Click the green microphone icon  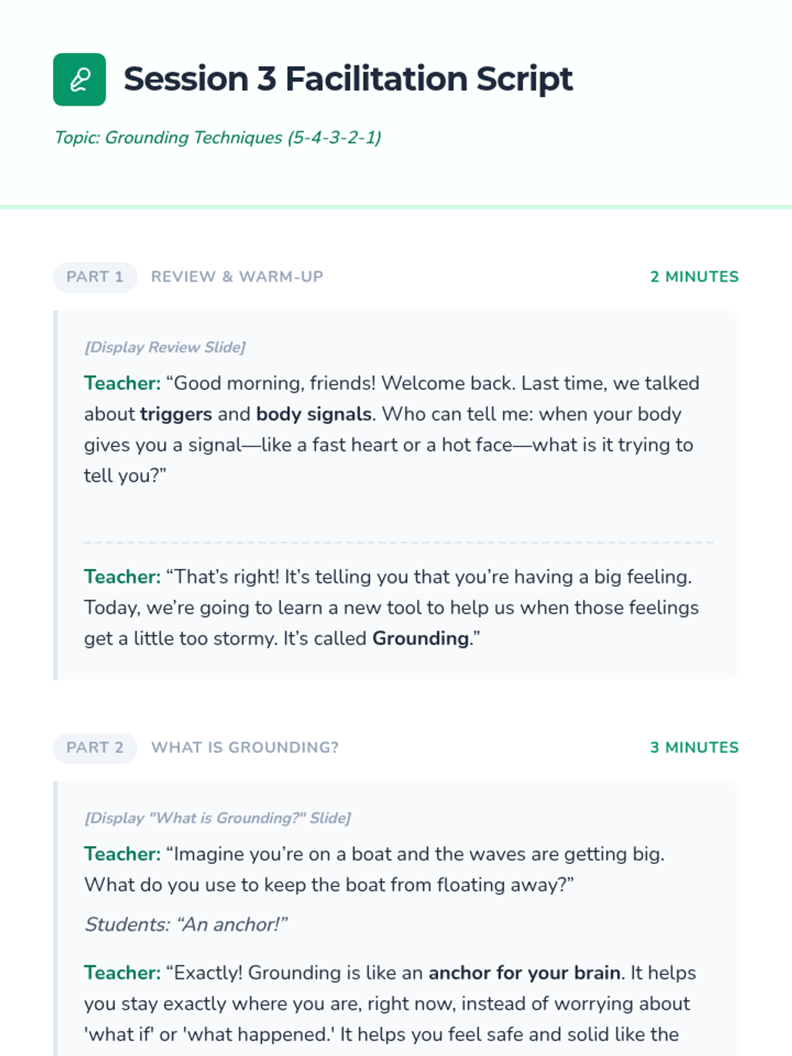(x=79, y=80)
